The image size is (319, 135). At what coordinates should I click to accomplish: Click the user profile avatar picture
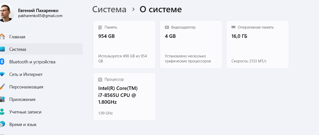[6, 13]
